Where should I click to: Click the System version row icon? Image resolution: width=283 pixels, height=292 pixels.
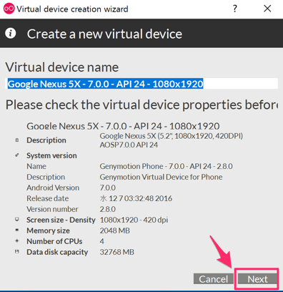17,155
